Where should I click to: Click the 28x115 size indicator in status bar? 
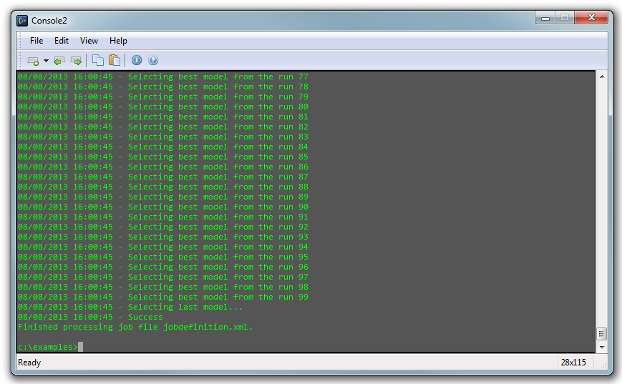click(573, 363)
